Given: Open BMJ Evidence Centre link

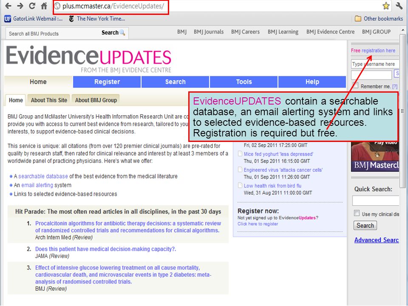Looking at the screenshot, I should click(x=331, y=32).
